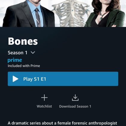
Task: Tap the download arrow icon
Action: coord(75,97)
